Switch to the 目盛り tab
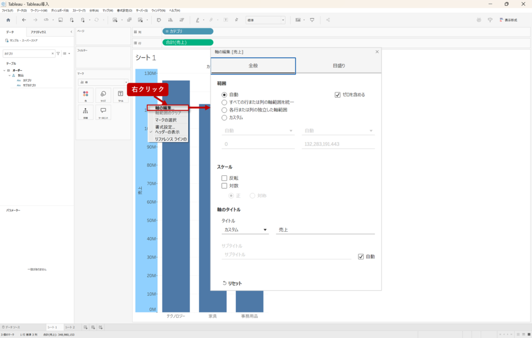The width and height of the screenshot is (532, 338). point(338,66)
